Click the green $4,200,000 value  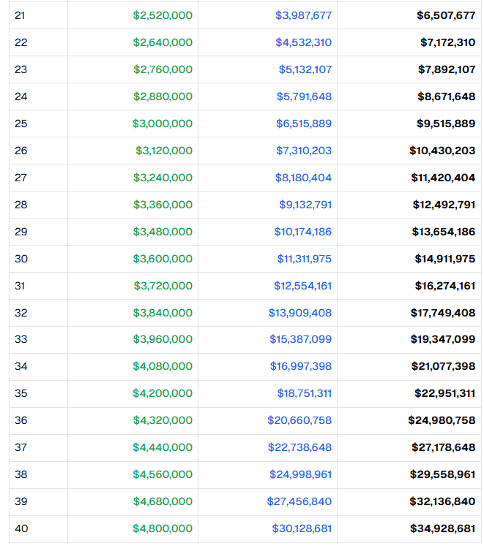163,393
